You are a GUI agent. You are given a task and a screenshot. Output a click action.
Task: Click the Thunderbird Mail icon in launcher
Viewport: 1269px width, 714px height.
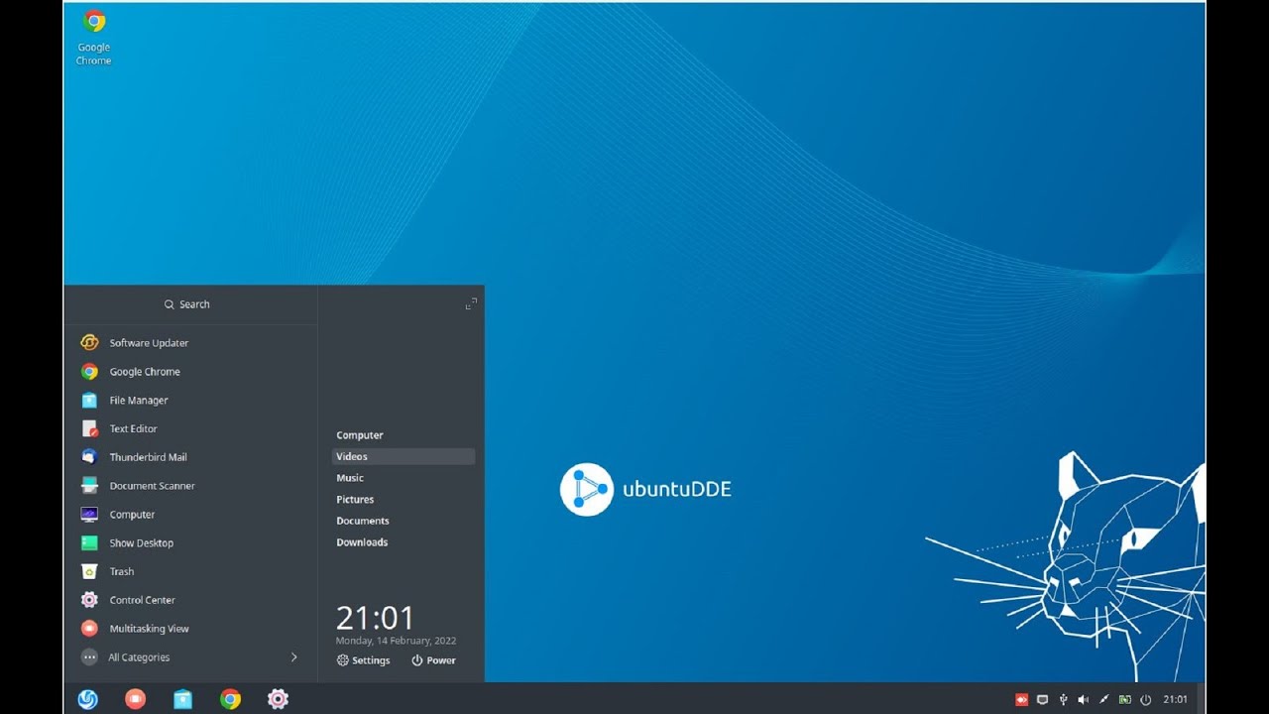pyautogui.click(x=89, y=457)
